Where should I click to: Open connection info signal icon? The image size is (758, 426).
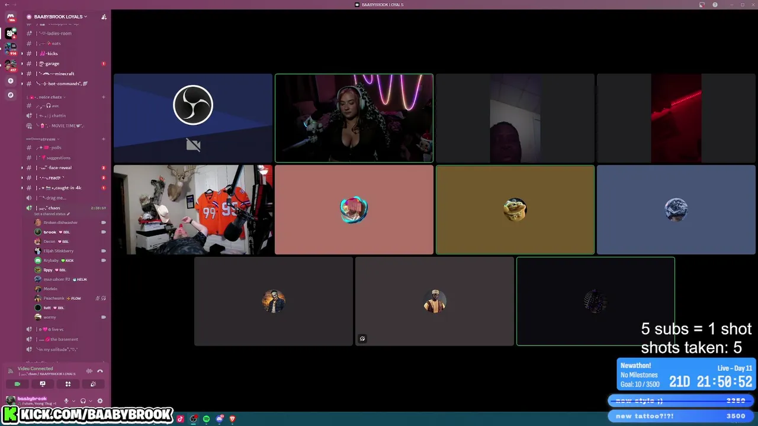point(10,371)
